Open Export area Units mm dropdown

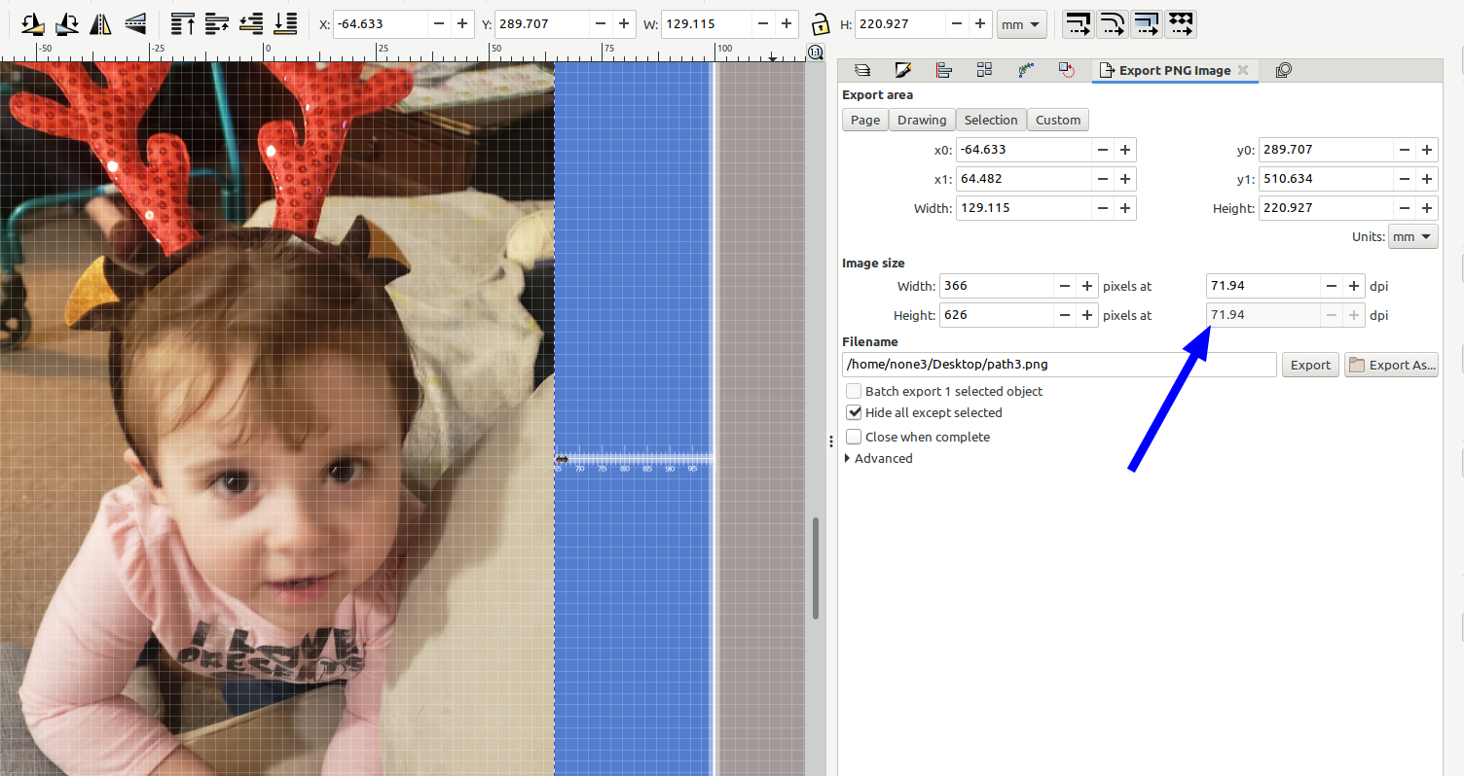click(1412, 236)
